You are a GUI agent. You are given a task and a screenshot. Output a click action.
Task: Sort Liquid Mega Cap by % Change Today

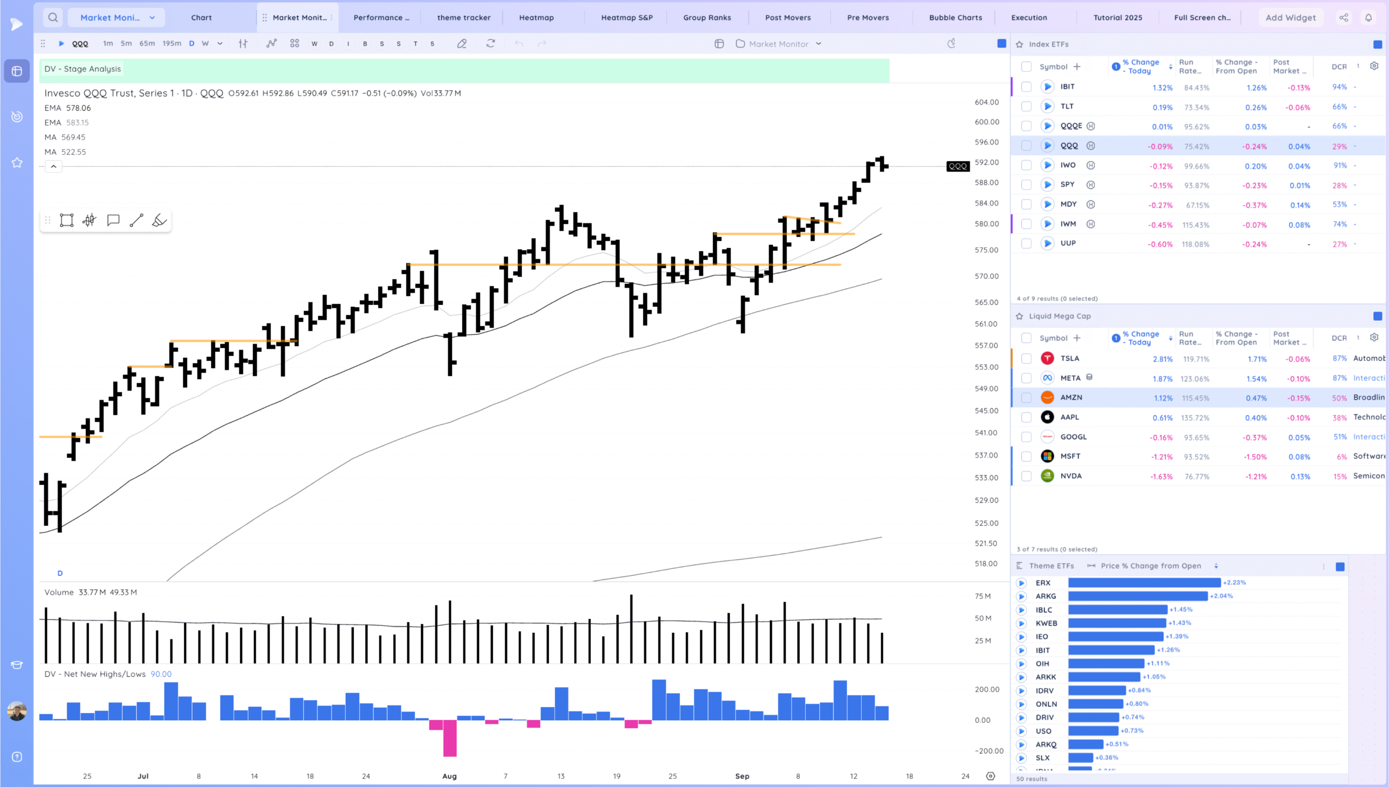(x=1140, y=338)
